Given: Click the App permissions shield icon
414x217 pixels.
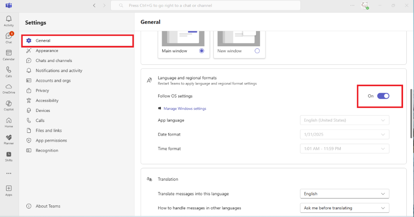Looking at the screenshot, I should [x=29, y=141].
